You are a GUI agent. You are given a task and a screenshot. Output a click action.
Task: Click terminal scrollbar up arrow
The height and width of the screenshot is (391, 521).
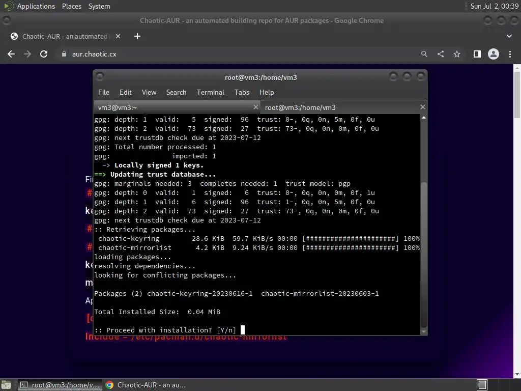[424, 118]
